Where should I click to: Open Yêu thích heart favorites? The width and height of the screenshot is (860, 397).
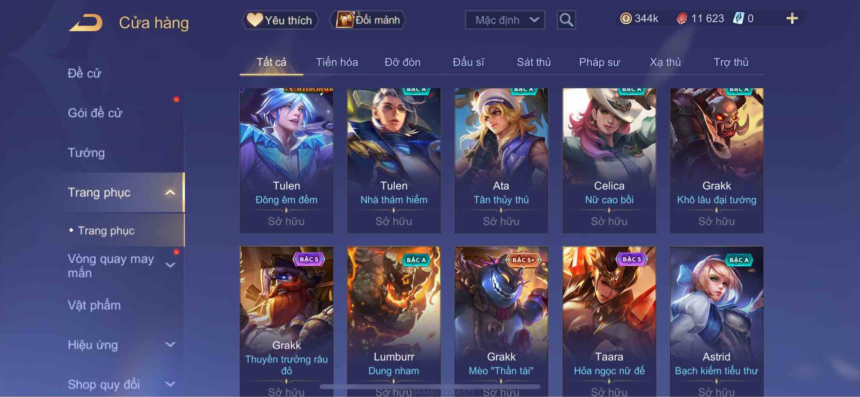280,20
